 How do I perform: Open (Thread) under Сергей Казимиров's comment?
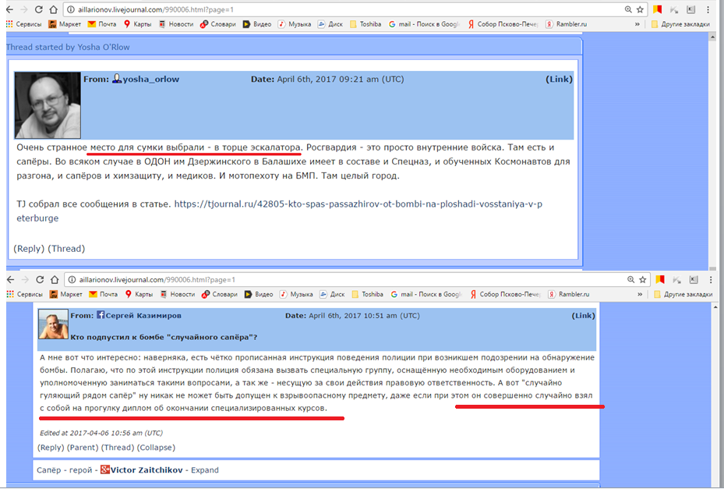pyautogui.click(x=118, y=448)
